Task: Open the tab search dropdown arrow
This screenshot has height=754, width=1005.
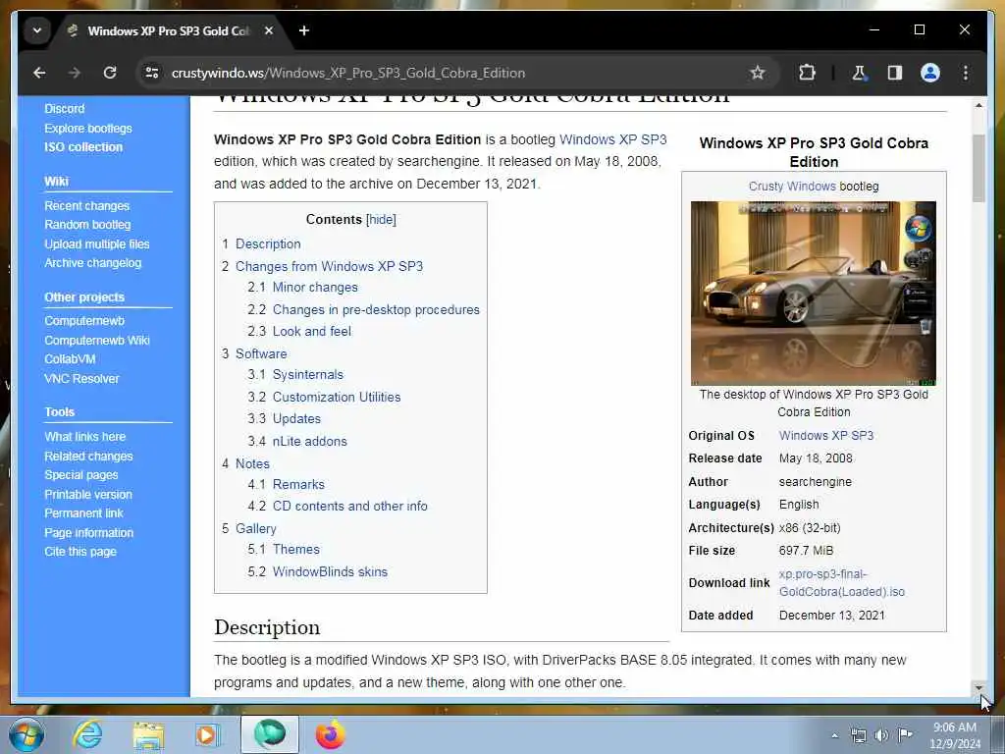Action: [x=37, y=30]
